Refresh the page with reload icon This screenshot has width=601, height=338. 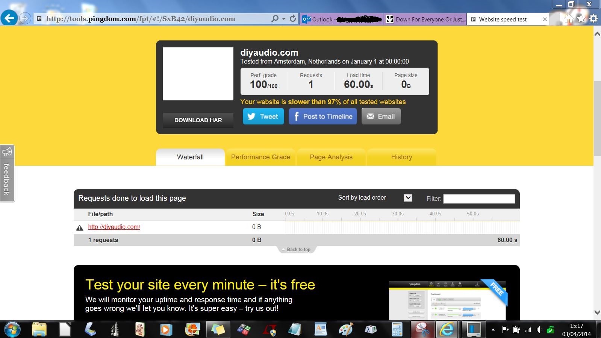click(293, 18)
